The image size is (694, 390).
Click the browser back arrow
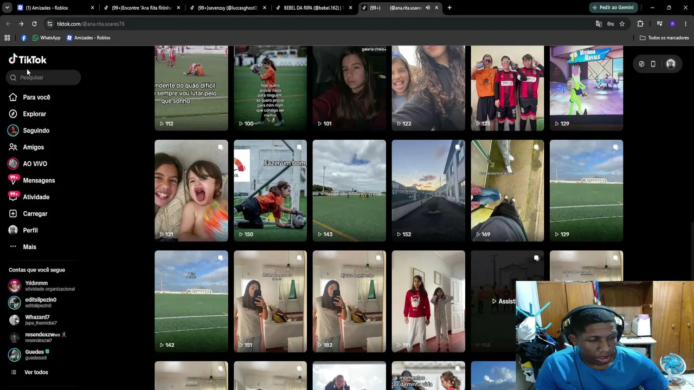pos(8,24)
